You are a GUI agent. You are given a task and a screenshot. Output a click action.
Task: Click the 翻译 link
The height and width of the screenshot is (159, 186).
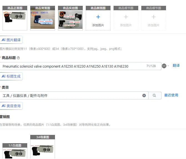click(176, 65)
